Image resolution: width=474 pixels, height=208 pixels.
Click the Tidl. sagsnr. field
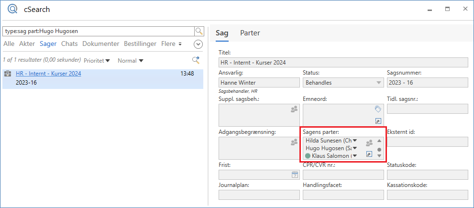(x=428, y=109)
